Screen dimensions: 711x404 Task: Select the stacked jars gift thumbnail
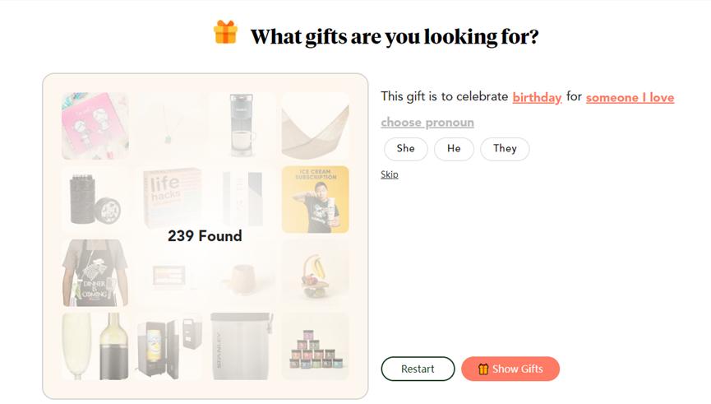click(315, 346)
